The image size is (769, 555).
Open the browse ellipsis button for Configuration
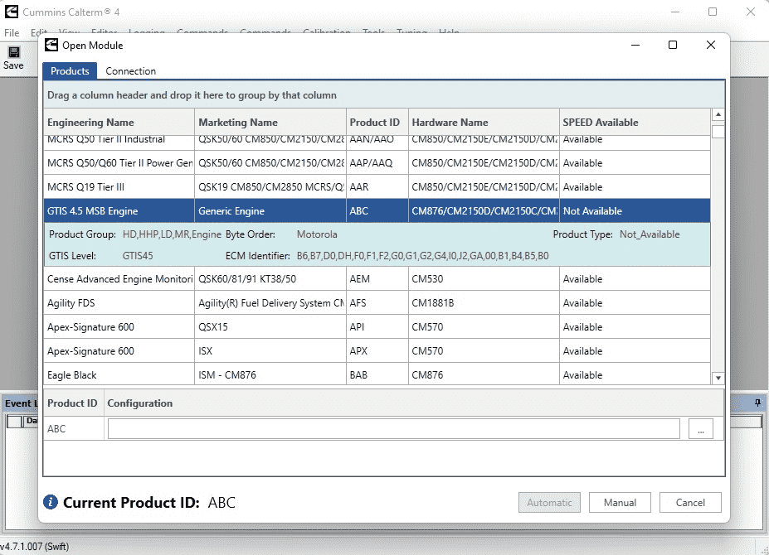click(701, 429)
